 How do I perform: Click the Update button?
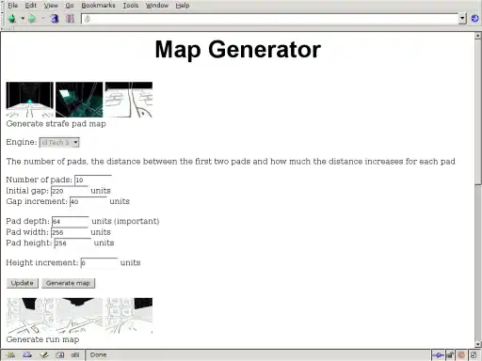(x=23, y=283)
